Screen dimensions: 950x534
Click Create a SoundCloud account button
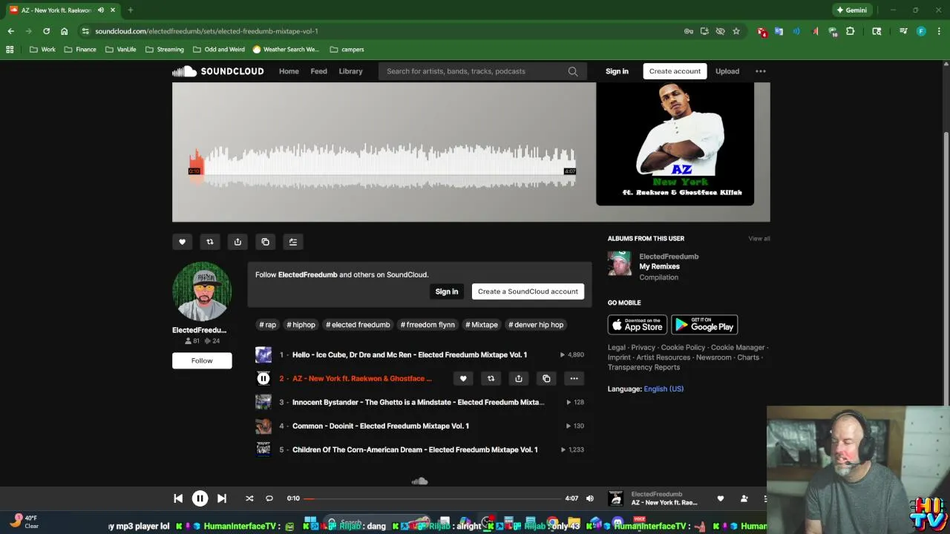(528, 291)
